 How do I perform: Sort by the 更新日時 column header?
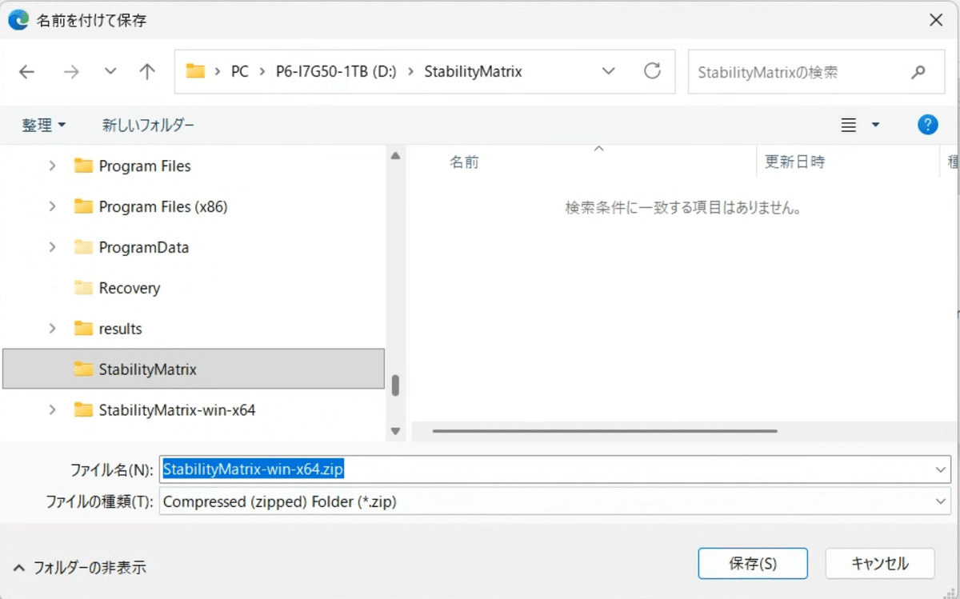pyautogui.click(x=794, y=162)
